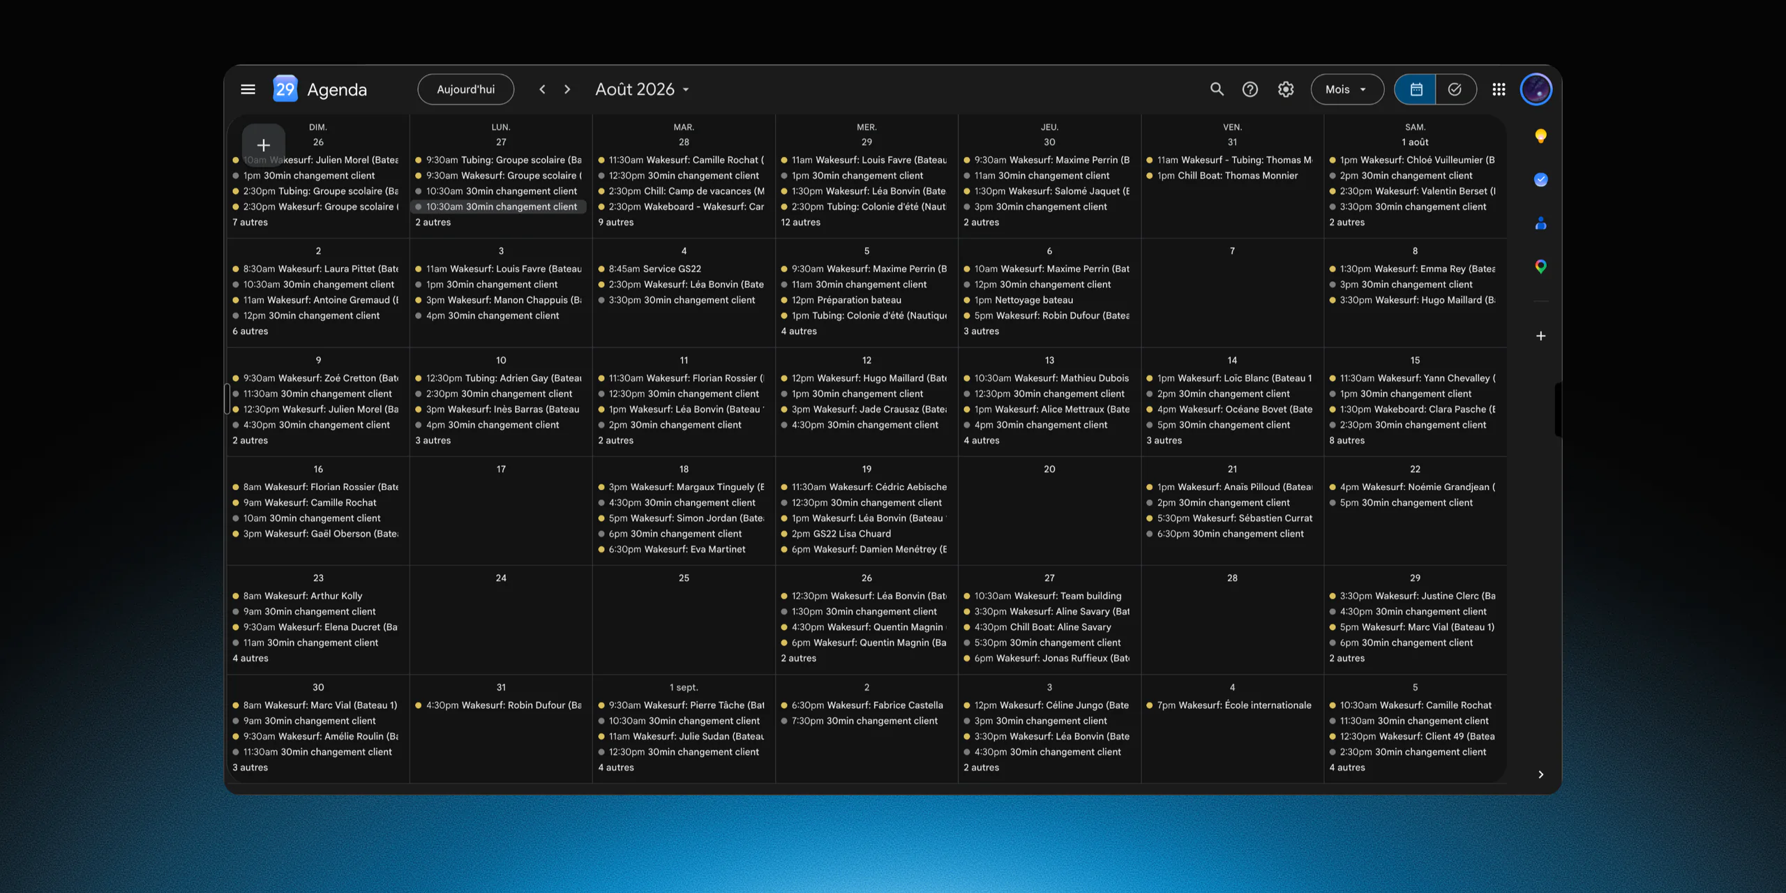Open day 17 date number

(x=501, y=470)
